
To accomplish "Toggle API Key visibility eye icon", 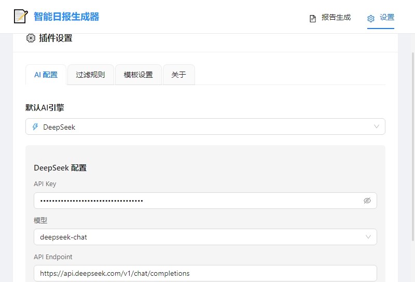I will (x=367, y=201).
